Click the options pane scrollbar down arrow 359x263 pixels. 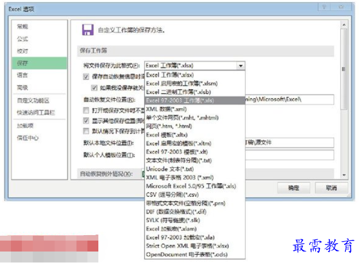click(344, 176)
